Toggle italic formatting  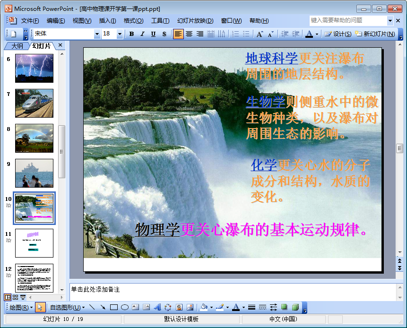(142, 34)
